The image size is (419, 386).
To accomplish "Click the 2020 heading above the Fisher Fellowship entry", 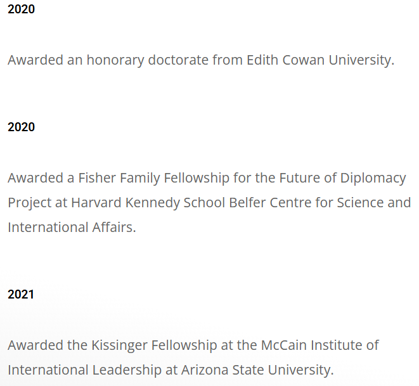I will [21, 127].
